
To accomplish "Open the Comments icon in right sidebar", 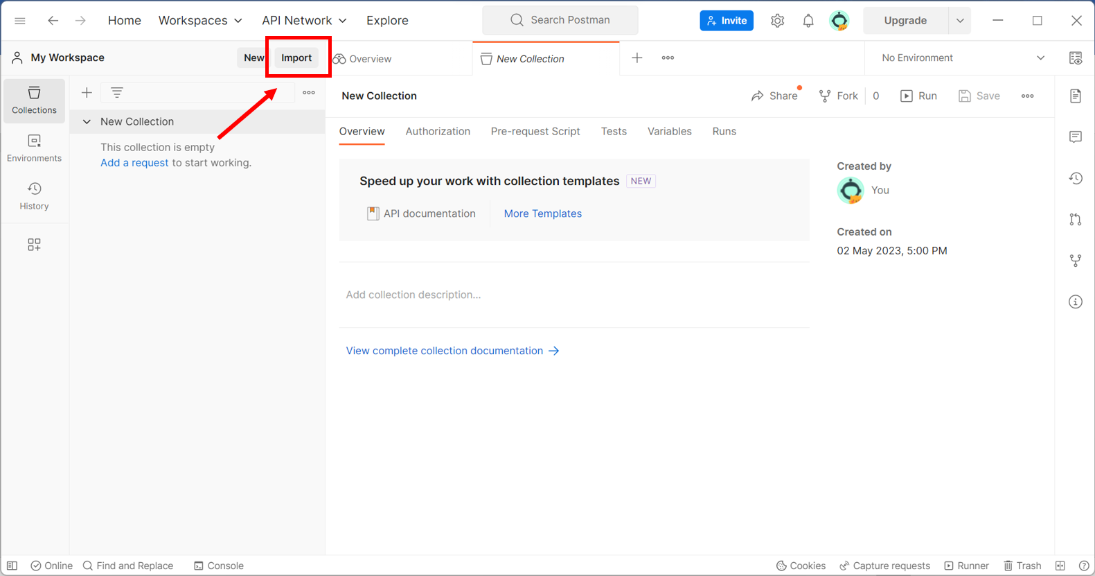I will [x=1075, y=137].
